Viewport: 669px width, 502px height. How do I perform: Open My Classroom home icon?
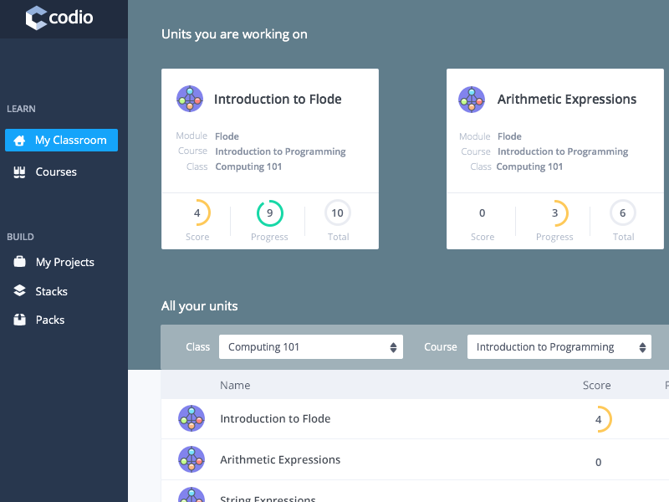click(19, 141)
